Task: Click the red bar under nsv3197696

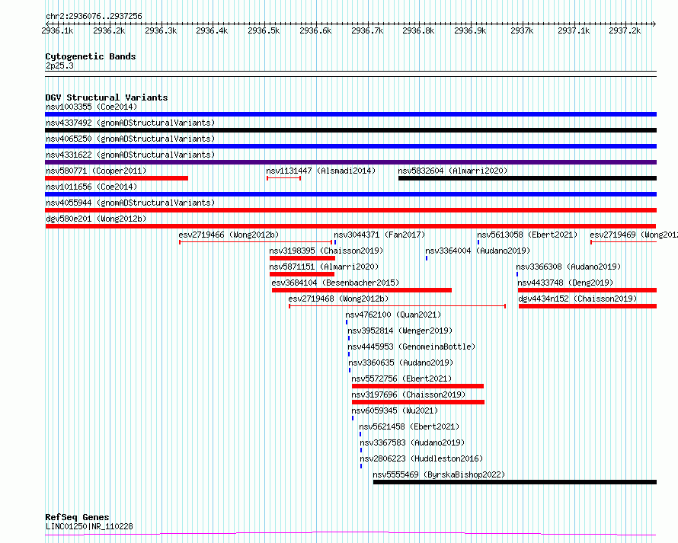Action: coord(418,402)
